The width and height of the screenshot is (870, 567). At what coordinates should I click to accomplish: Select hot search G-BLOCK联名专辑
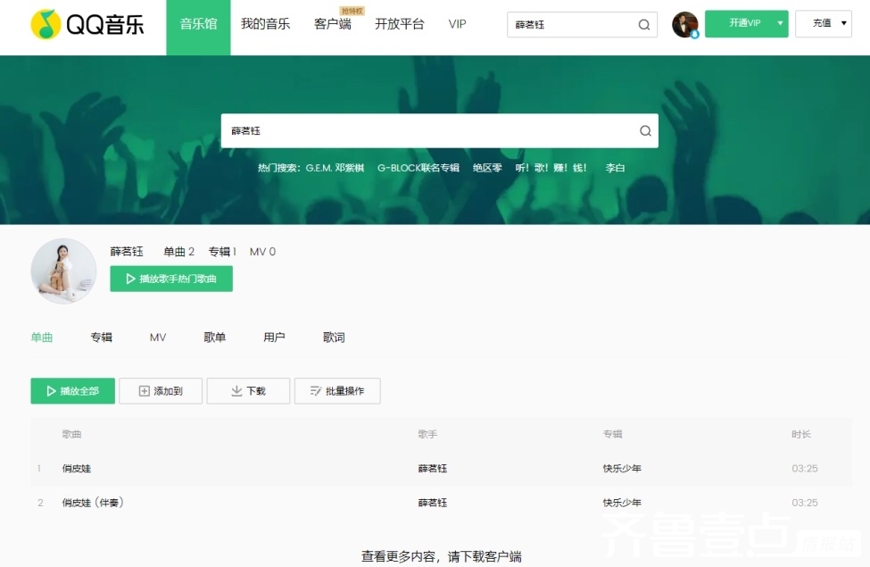pos(418,168)
